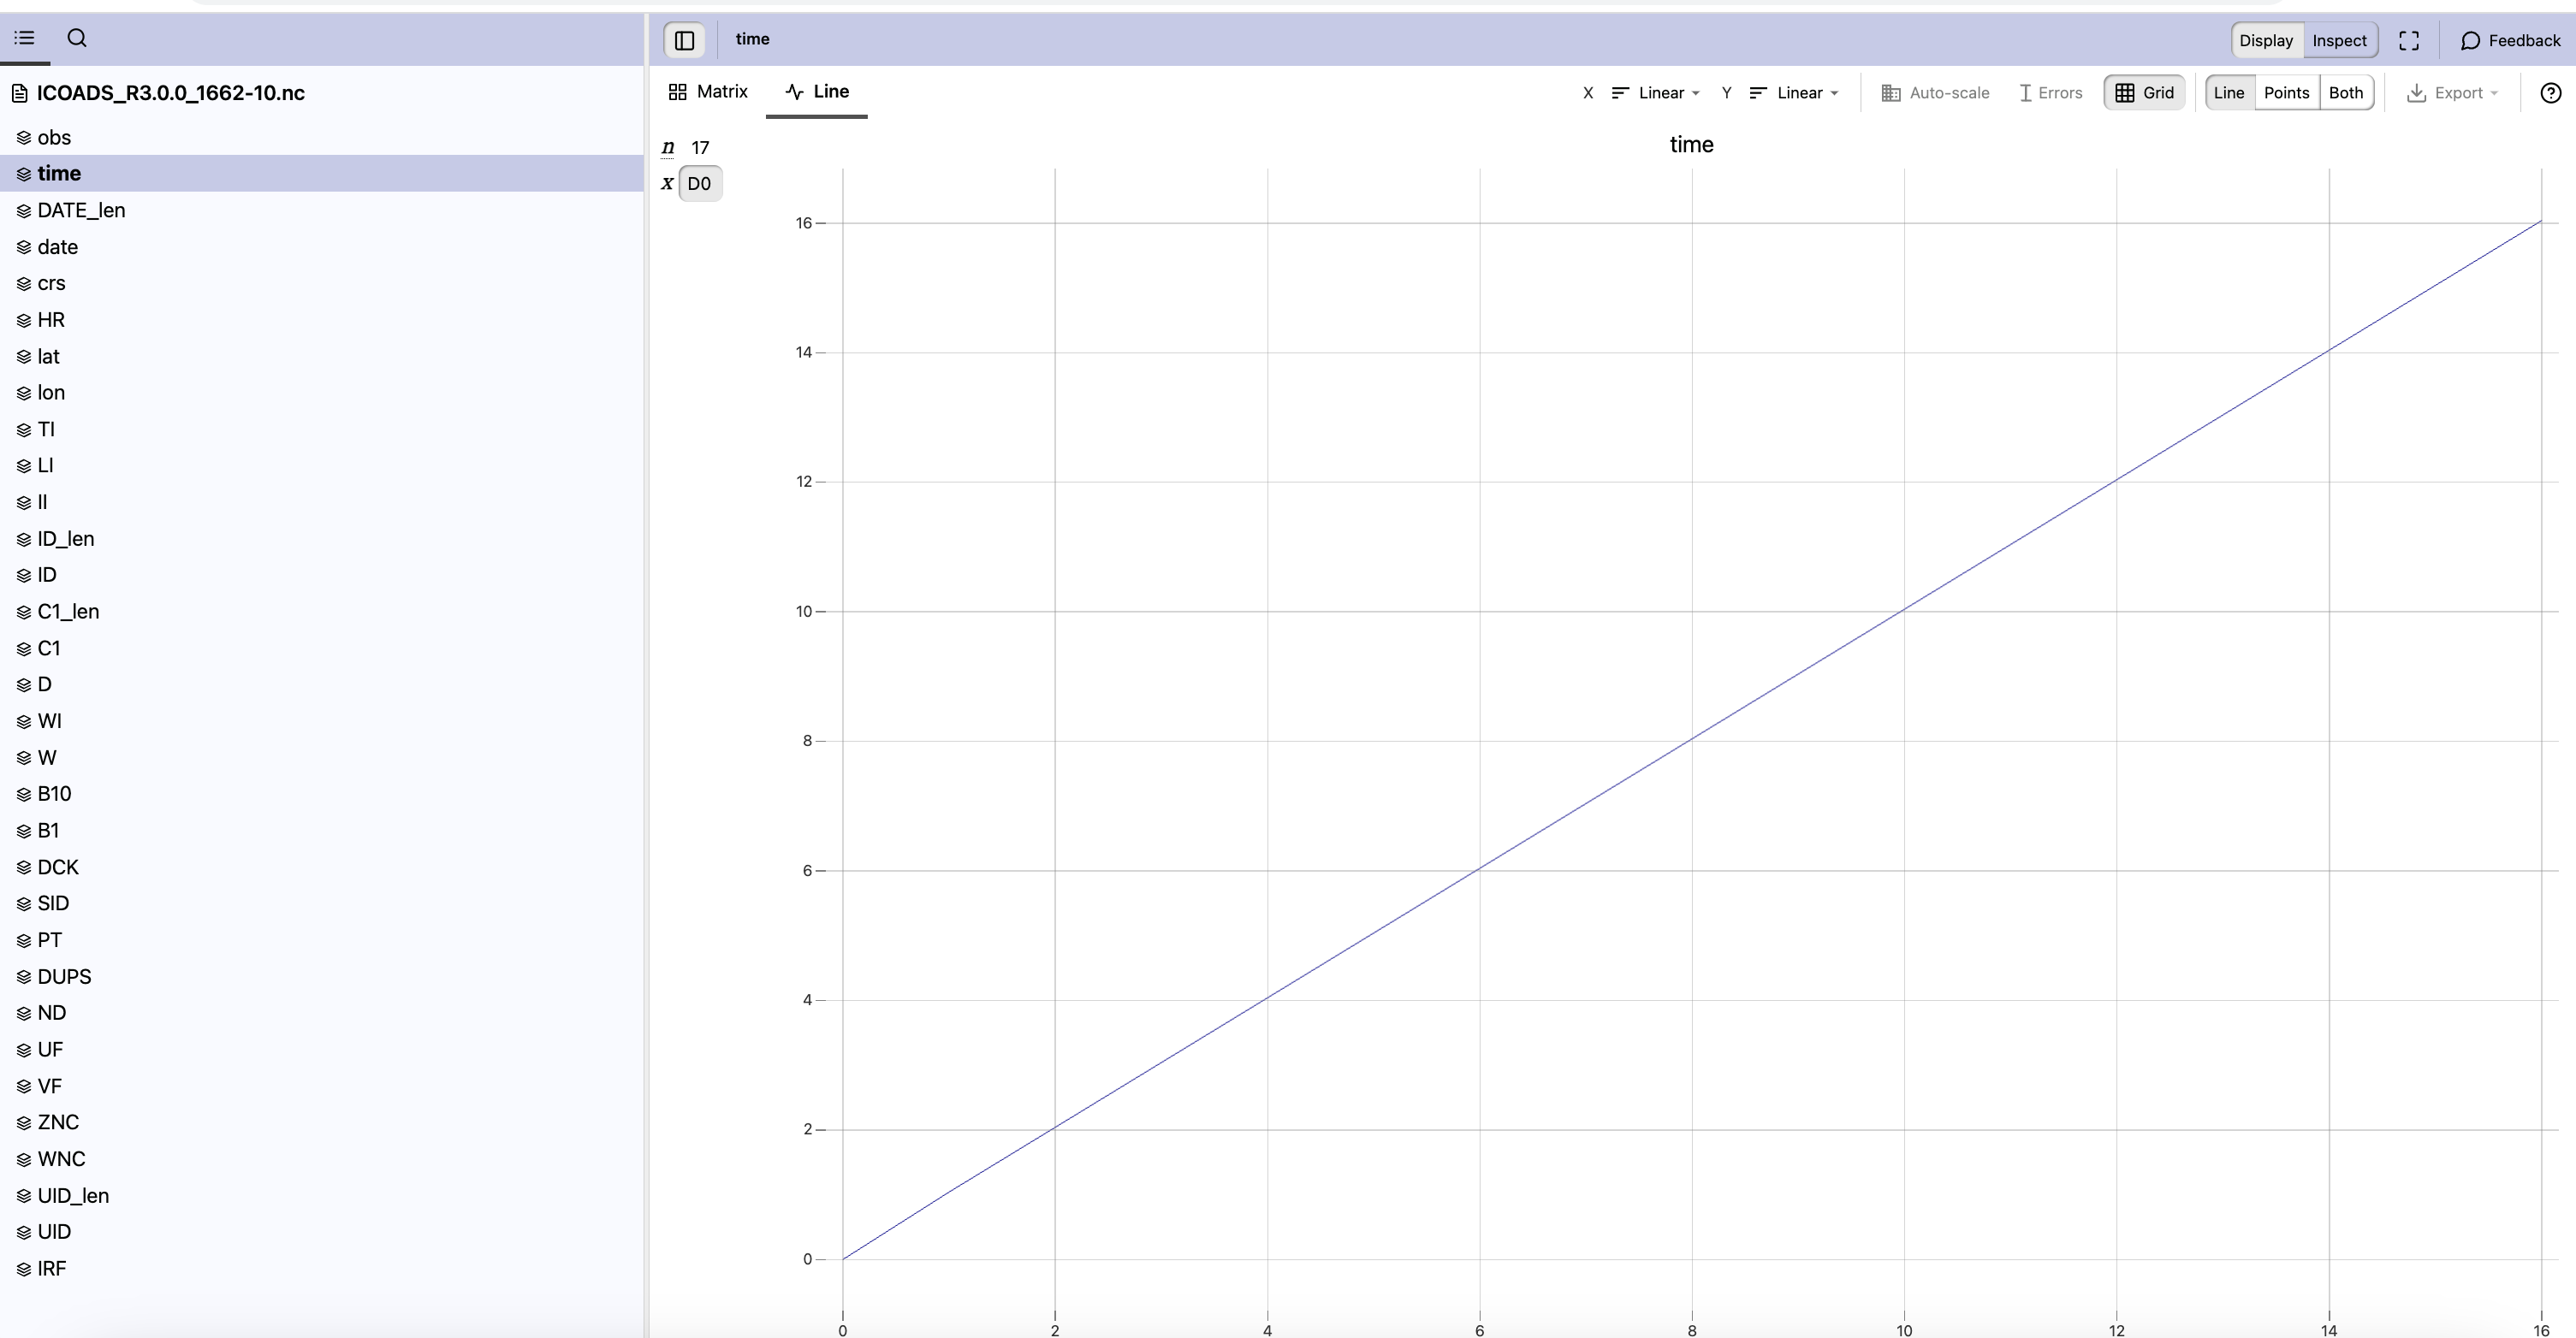The width and height of the screenshot is (2576, 1338).
Task: Select Points curve display mode
Action: [2286, 93]
